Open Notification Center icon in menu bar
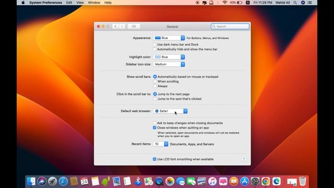Screen dimensions: 334x188 (310, 3)
